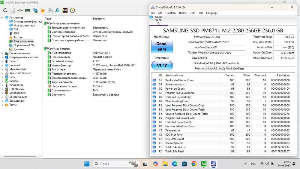
Task: Open the CrystalDiskInfo Function menu
Action: click(x=170, y=13)
